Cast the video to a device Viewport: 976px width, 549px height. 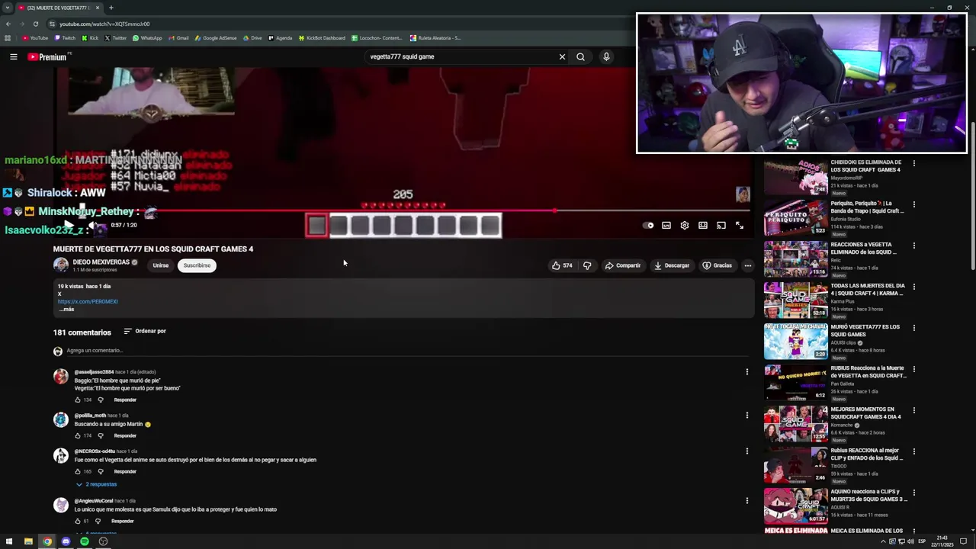[721, 226]
